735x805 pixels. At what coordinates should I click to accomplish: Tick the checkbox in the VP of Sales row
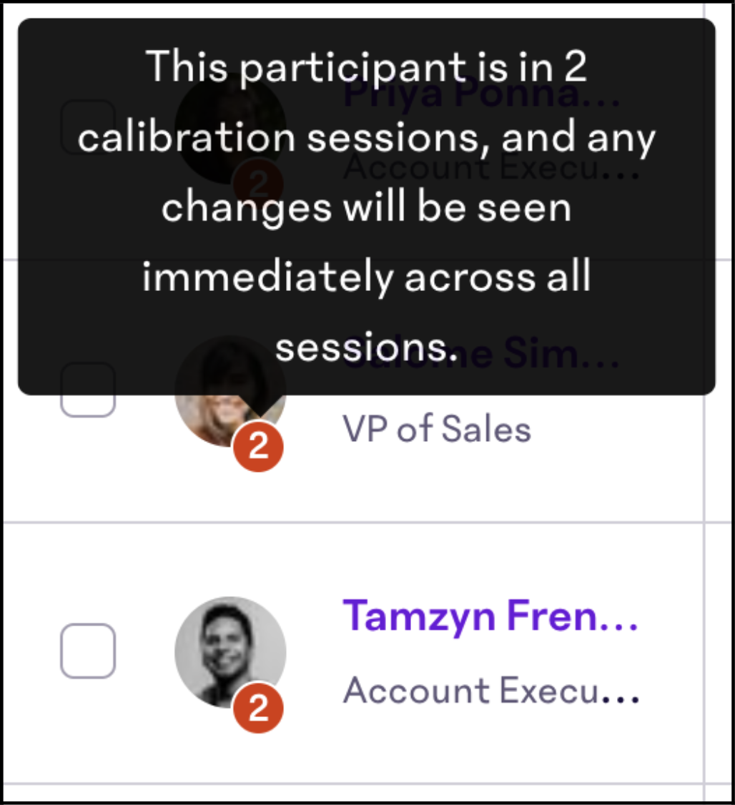(88, 390)
